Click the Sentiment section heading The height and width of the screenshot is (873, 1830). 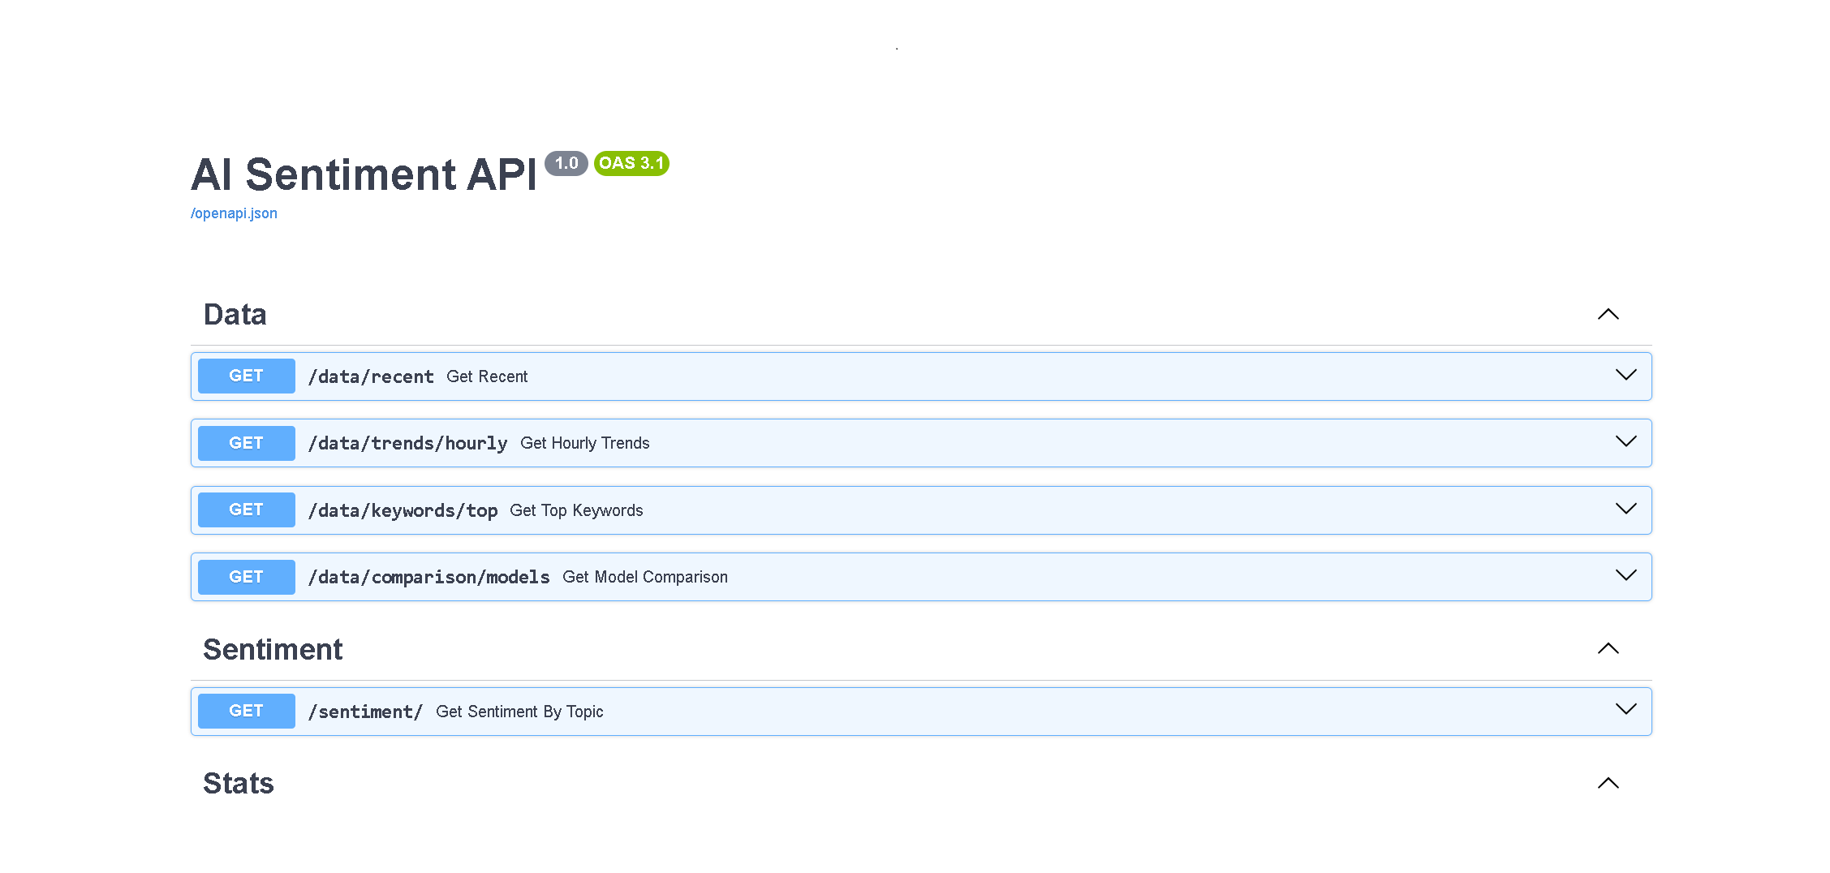coord(273,649)
